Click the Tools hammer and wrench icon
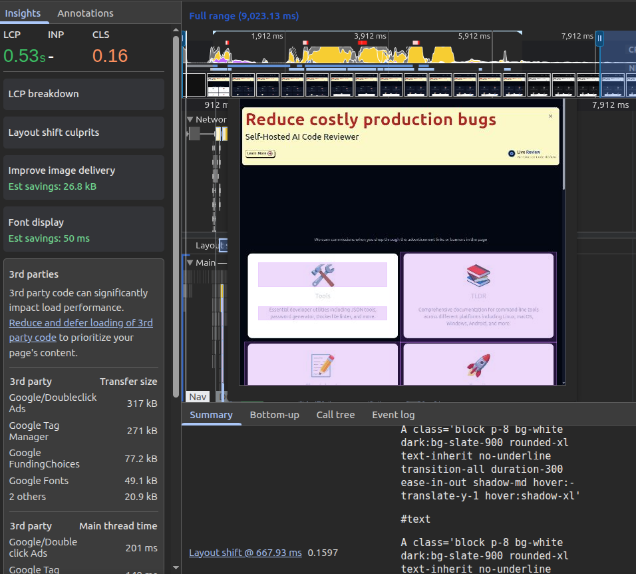 click(x=323, y=276)
